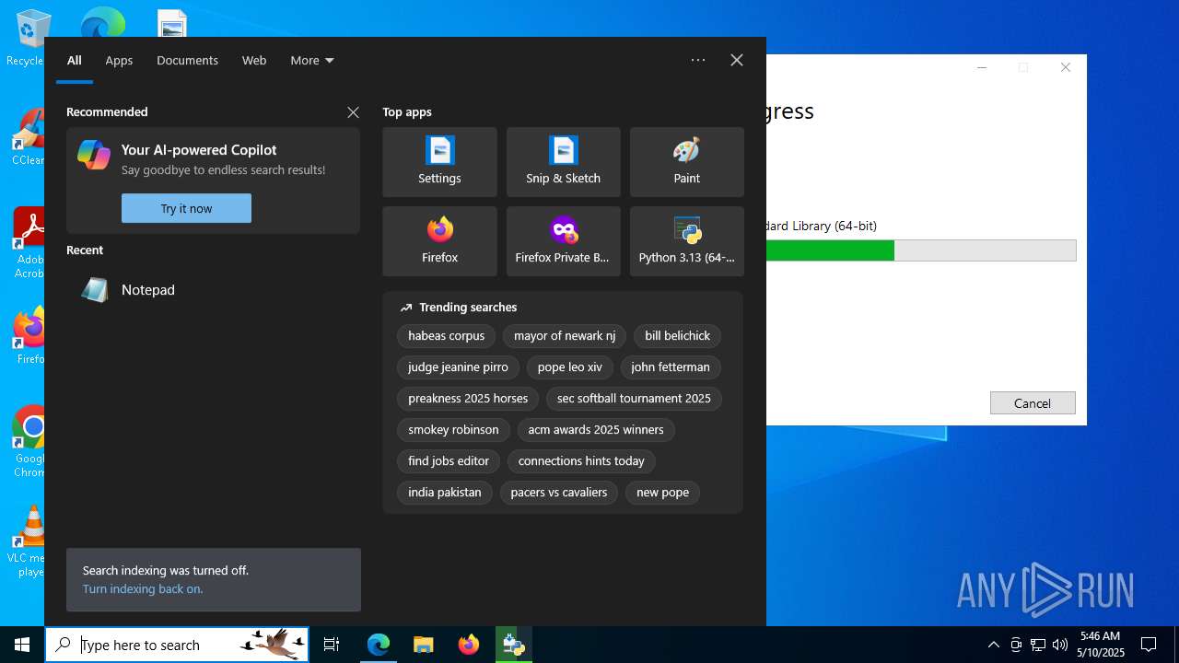Search trending 'pope leo xiv'
1179x663 pixels.
click(569, 367)
